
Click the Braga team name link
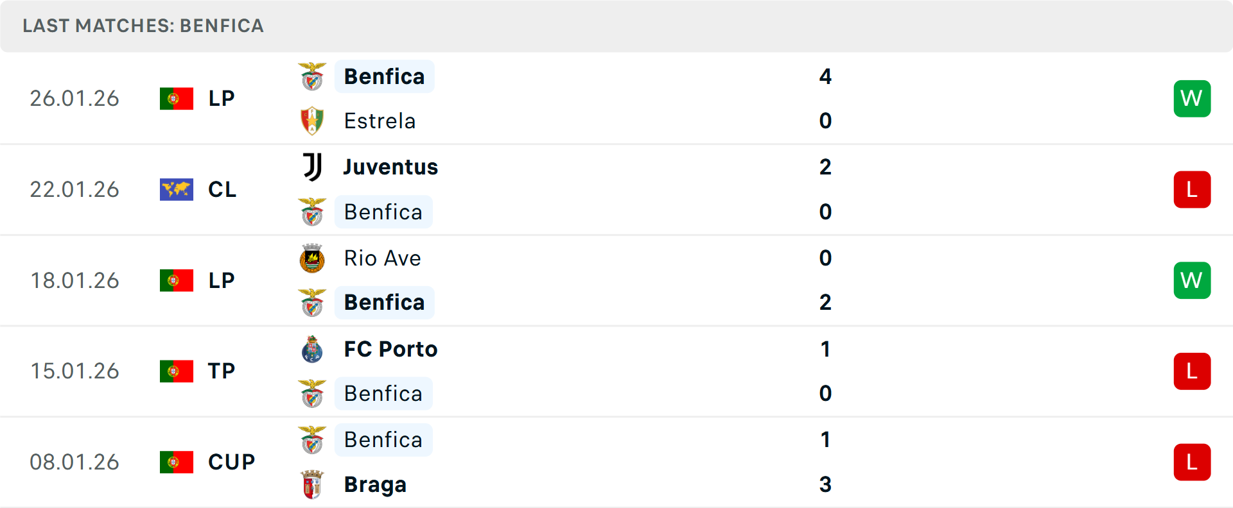pos(374,485)
